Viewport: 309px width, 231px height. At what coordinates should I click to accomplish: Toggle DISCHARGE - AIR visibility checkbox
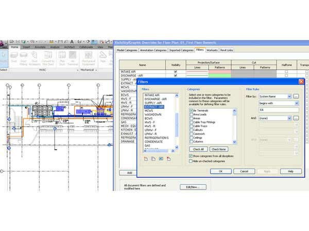point(176,75)
